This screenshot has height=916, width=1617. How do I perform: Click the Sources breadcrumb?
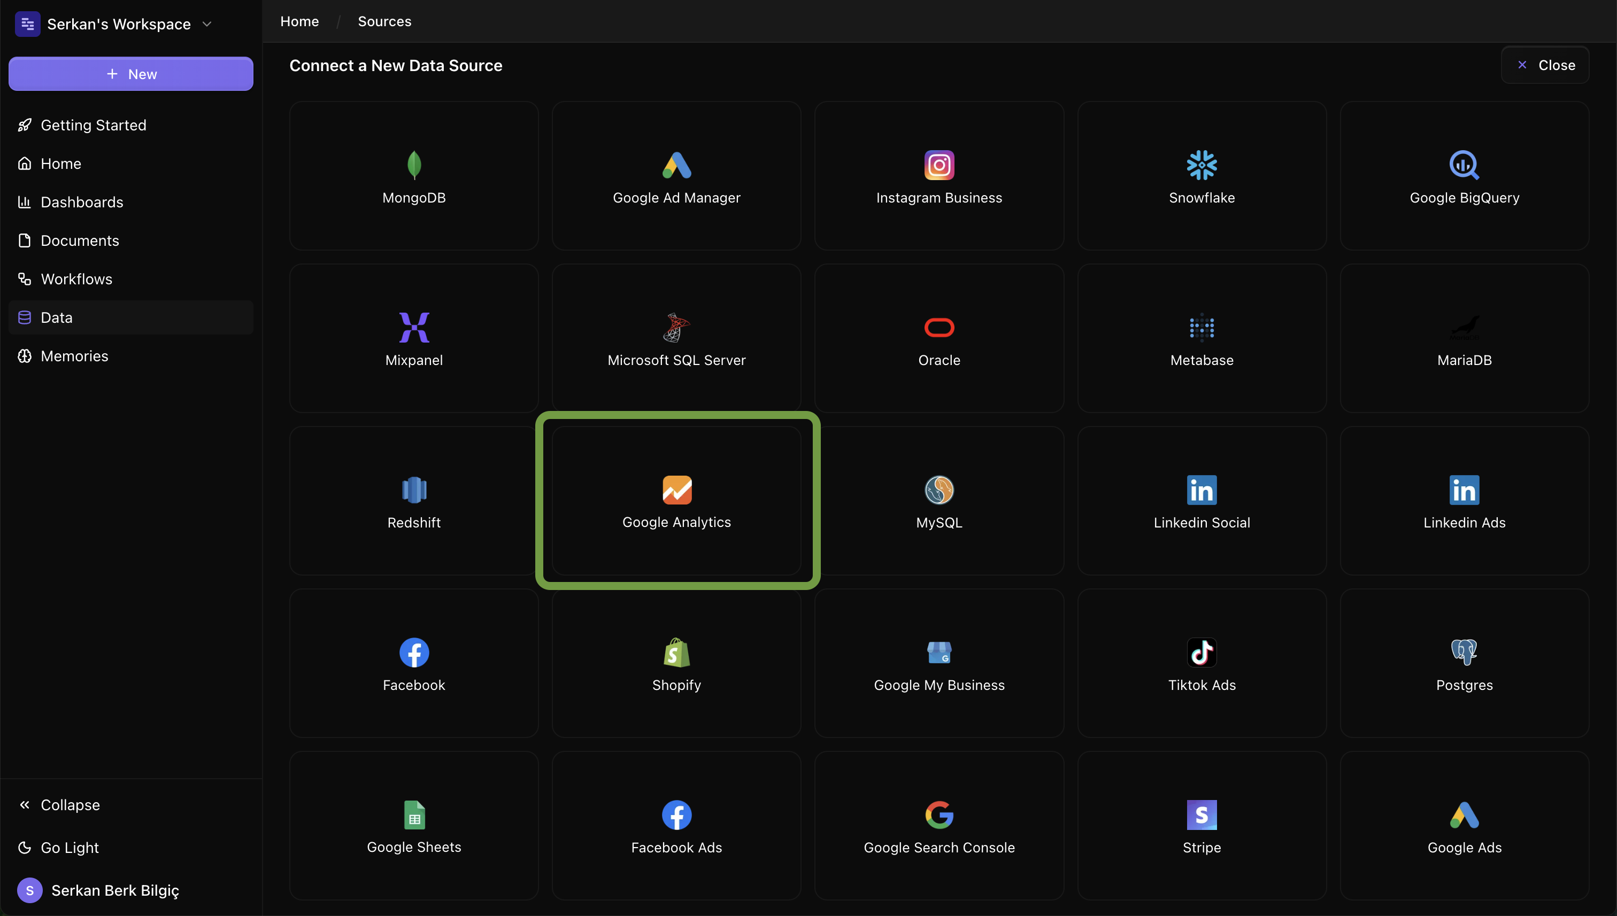click(x=384, y=21)
